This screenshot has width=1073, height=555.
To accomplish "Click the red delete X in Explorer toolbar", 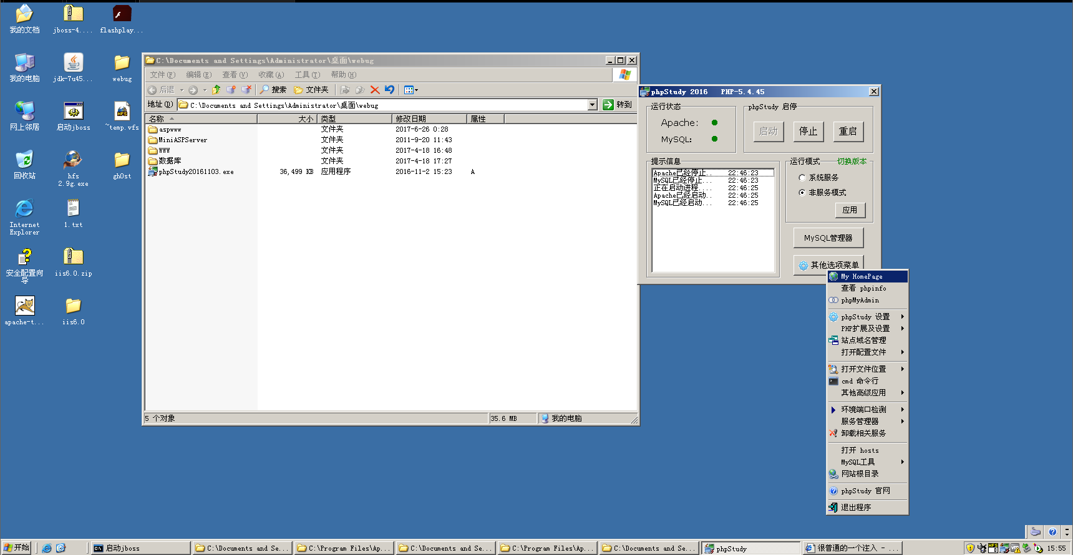I will click(375, 90).
